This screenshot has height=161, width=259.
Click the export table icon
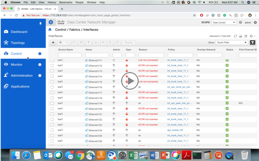point(245,36)
